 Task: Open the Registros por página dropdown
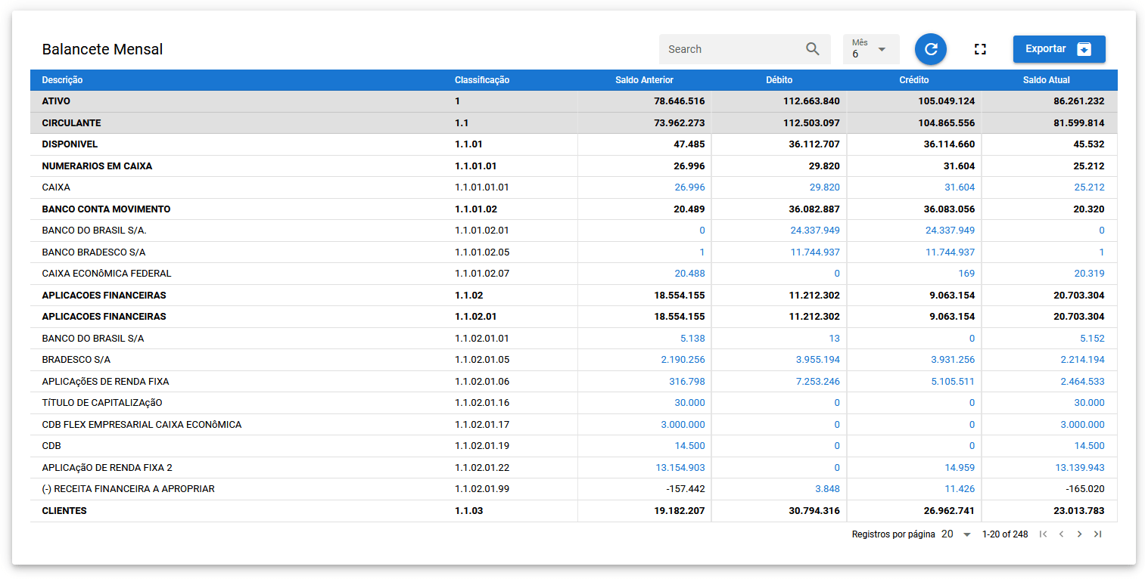[957, 534]
